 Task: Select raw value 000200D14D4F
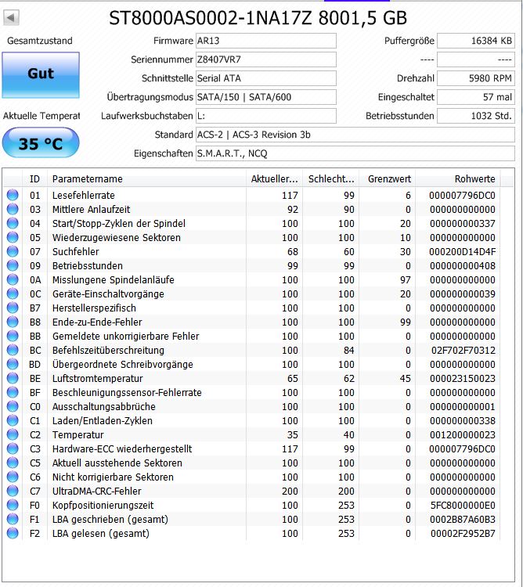tap(463, 251)
